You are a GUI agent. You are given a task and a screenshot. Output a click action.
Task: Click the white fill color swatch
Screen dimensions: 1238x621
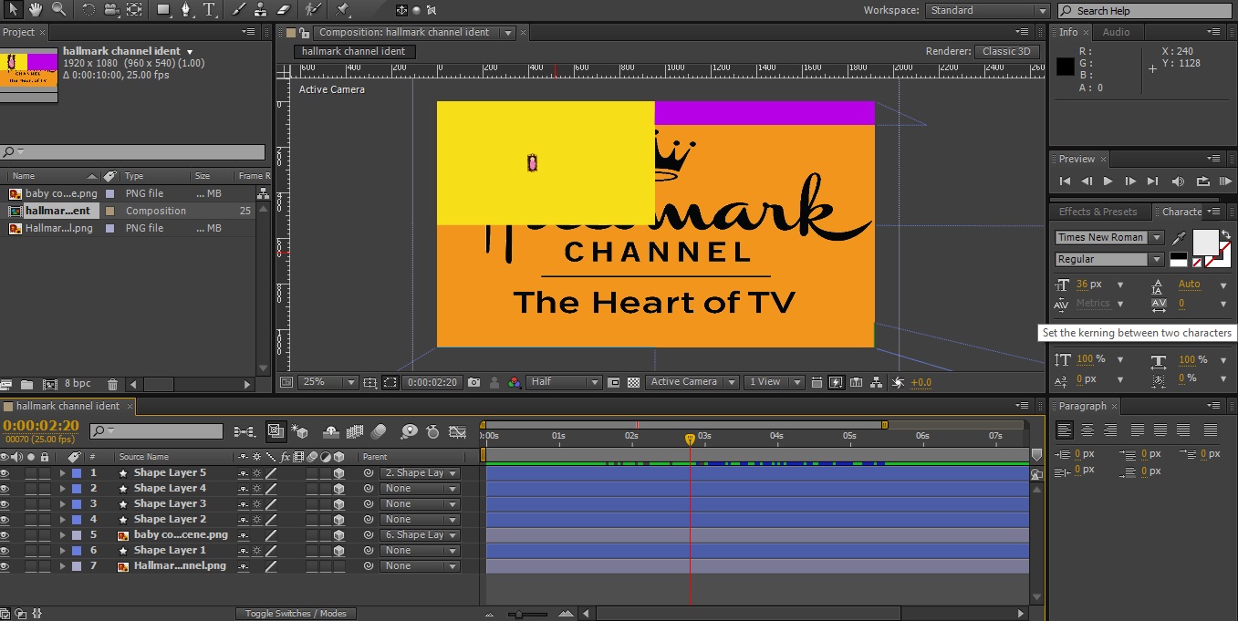1205,242
